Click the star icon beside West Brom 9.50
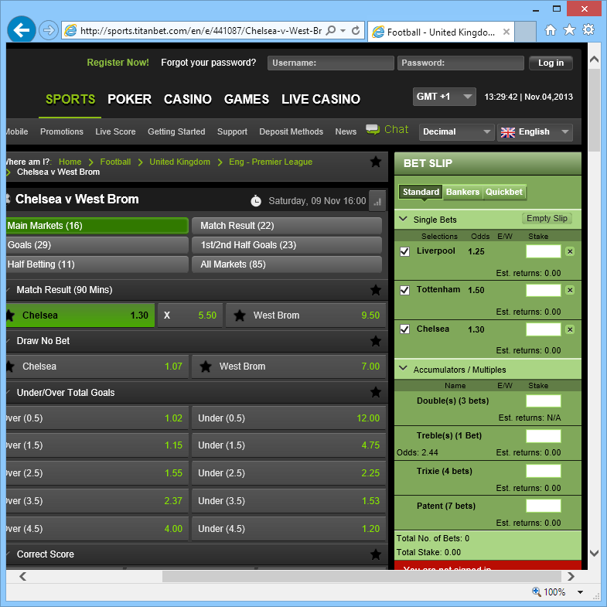607x607 pixels. pyautogui.click(x=240, y=315)
